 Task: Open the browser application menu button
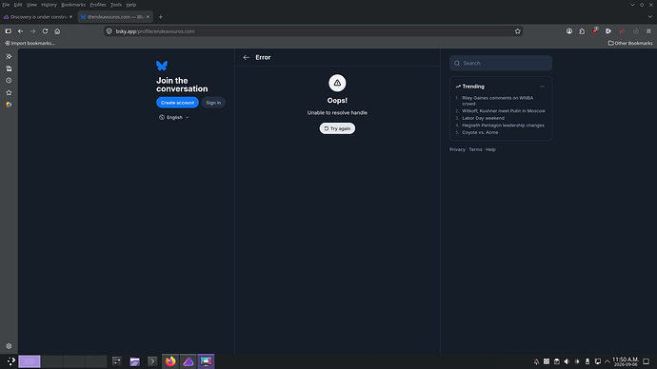click(x=648, y=31)
